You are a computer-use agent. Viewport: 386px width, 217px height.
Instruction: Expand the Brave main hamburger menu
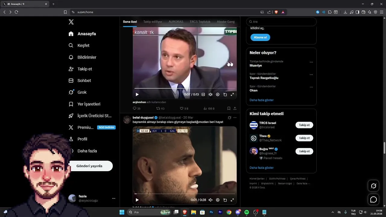coord(381,12)
